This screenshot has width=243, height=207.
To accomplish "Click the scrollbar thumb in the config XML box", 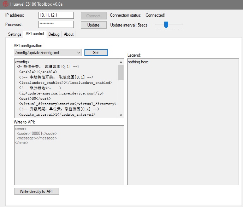I will [x=121, y=73].
